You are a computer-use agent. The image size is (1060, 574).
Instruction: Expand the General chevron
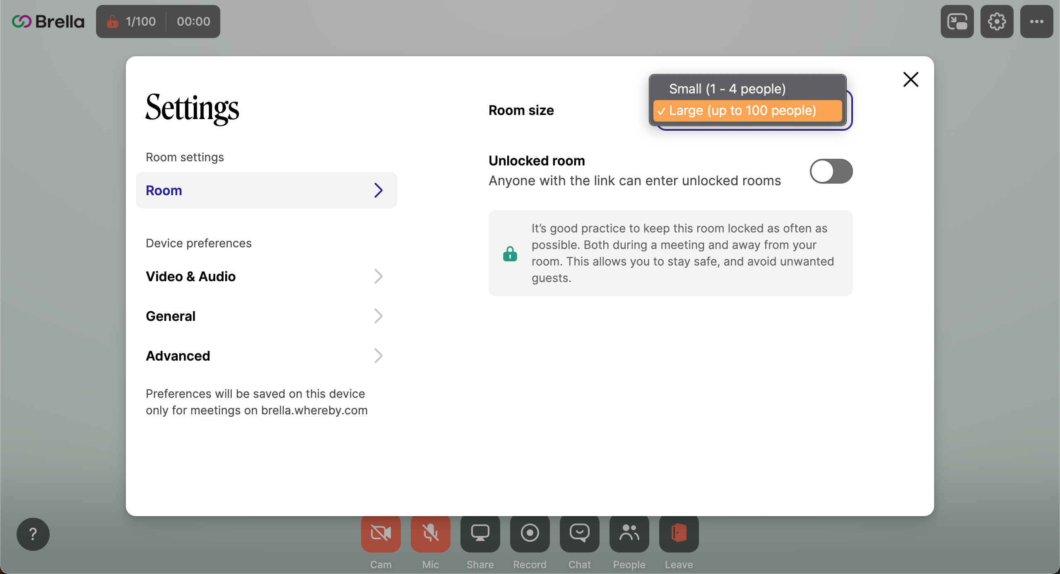[378, 316]
